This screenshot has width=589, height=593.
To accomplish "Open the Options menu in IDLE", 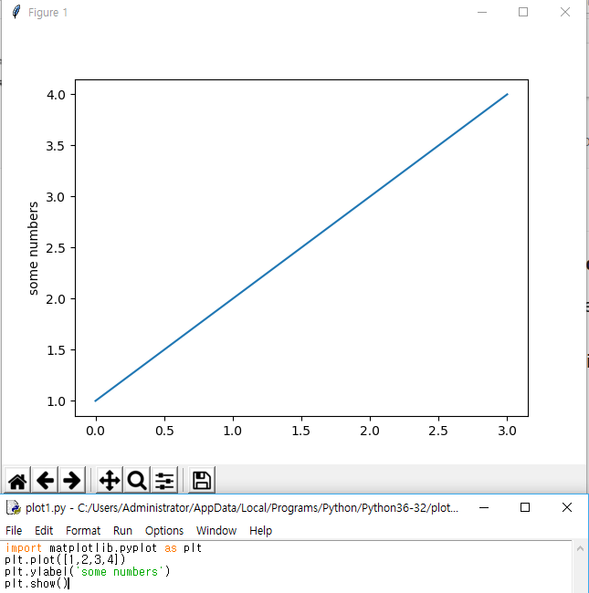I will (164, 531).
